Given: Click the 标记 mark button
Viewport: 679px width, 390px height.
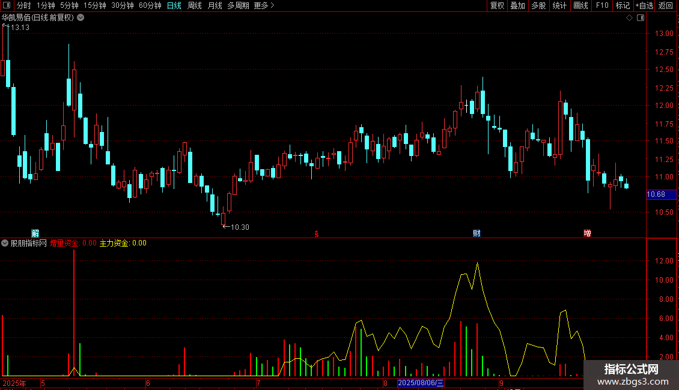Looking at the screenshot, I should point(623,5).
